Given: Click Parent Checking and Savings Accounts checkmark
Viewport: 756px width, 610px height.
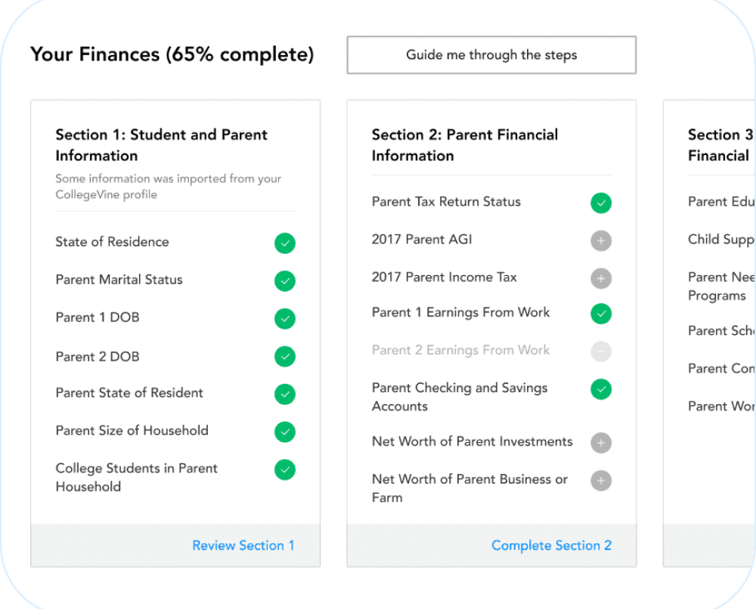Looking at the screenshot, I should (601, 389).
